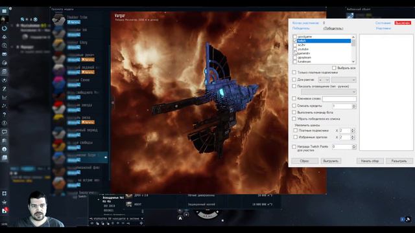The height and width of the screenshot is (233, 415).
Task: Enable 'Выполнить команду бота' checkbox
Action: tap(294, 112)
